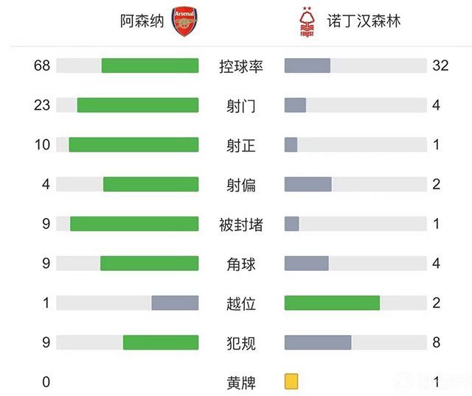Image resolution: width=472 pixels, height=396 pixels.
Task: Click the 射偏 shots off target label
Action: 241,185
